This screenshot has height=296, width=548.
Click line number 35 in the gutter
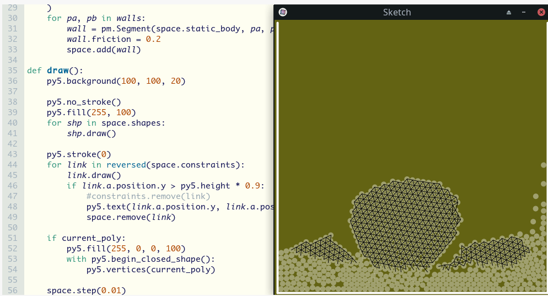[13, 71]
